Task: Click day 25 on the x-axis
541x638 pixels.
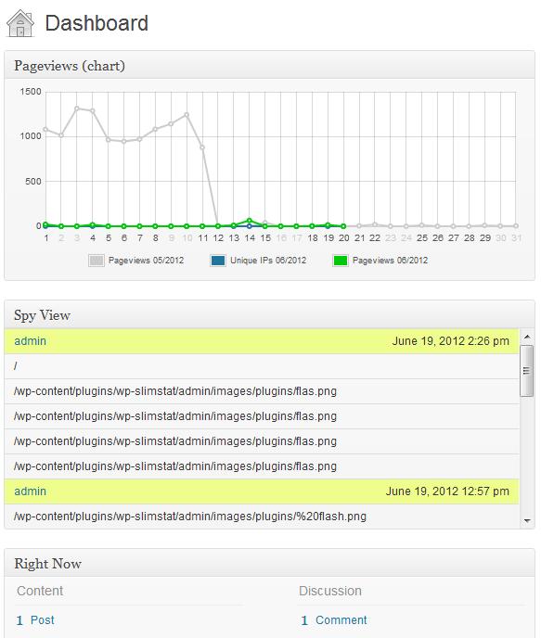Action: (x=422, y=238)
